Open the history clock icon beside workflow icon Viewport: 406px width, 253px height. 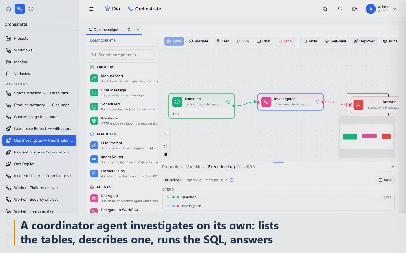[31, 9]
